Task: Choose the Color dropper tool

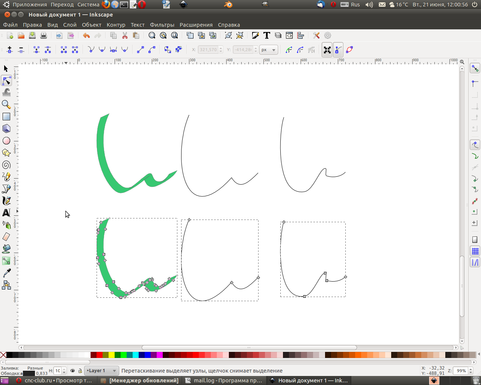Action: pyautogui.click(x=6, y=273)
